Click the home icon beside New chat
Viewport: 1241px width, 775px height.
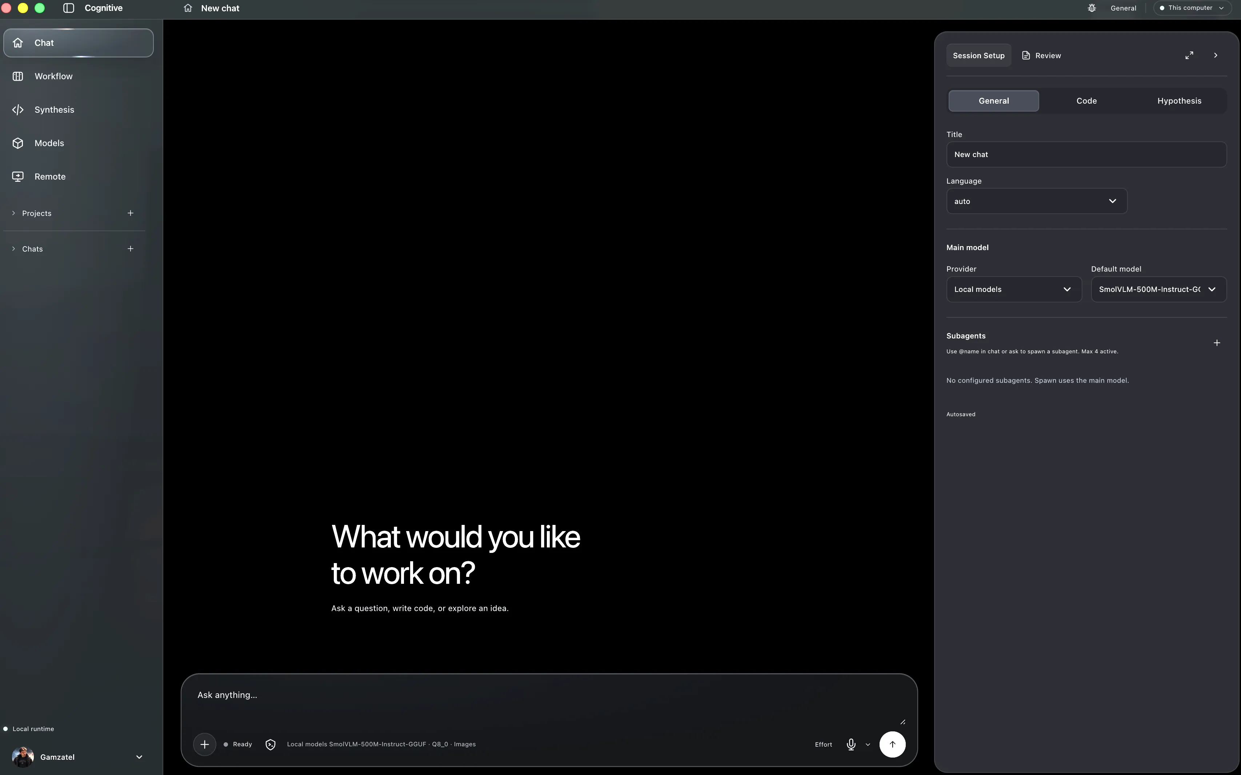pos(188,8)
